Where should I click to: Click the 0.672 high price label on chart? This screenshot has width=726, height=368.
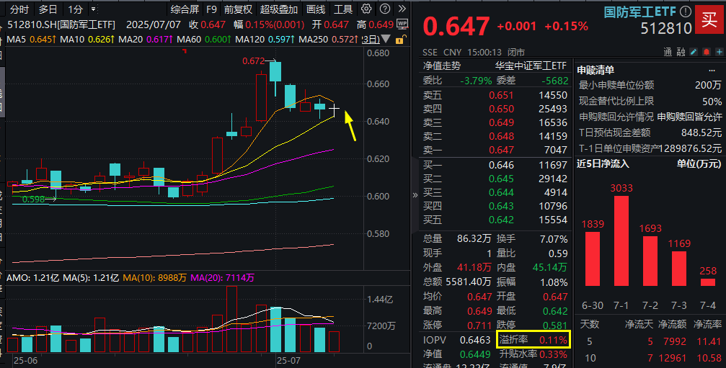tap(253, 60)
